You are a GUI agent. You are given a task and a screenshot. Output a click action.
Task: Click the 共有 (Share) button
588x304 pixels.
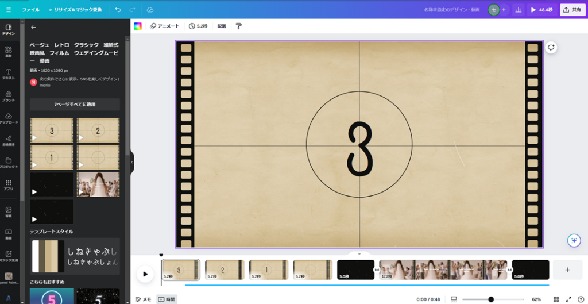pos(572,10)
